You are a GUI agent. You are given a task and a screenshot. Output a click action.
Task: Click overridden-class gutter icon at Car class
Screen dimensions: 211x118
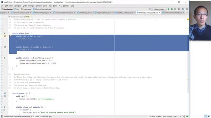click(x=5, y=93)
